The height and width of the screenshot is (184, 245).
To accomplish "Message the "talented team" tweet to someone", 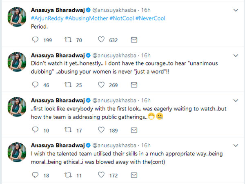I will click(x=134, y=175).
